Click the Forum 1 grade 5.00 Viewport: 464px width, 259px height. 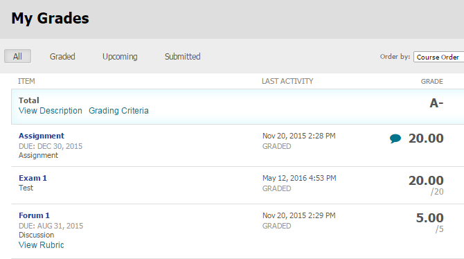click(x=429, y=217)
